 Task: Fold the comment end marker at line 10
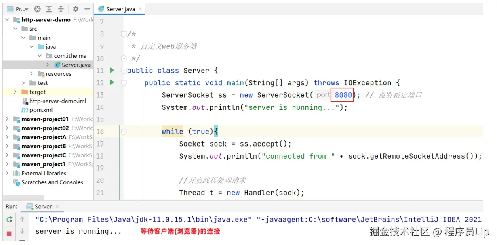tap(124, 58)
